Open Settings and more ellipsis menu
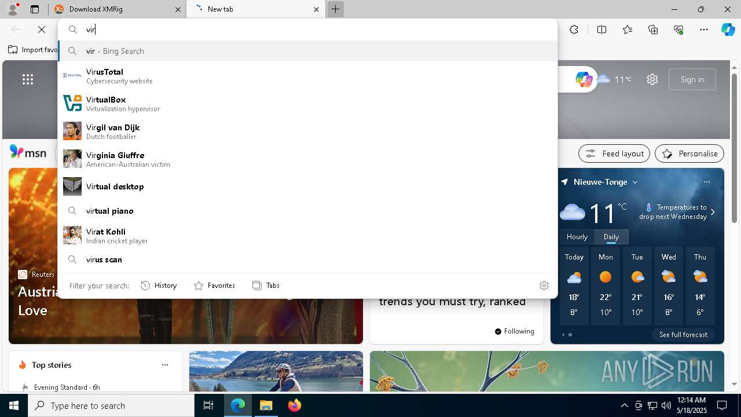 [704, 30]
